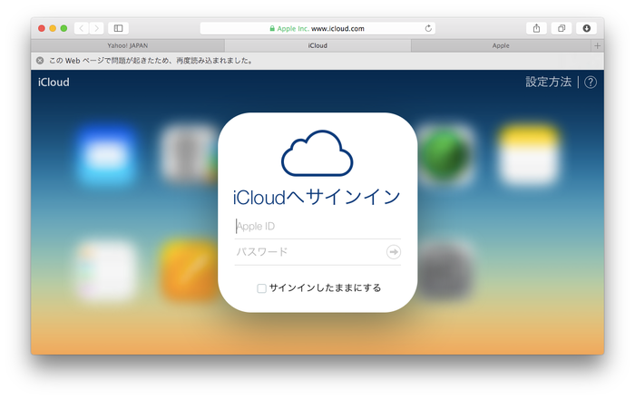This screenshot has width=635, height=399.
Task: Click the blurred gray Settings icon
Action: 445,270
